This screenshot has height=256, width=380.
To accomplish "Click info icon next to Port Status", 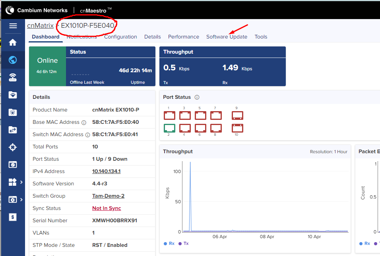I will [x=197, y=97].
